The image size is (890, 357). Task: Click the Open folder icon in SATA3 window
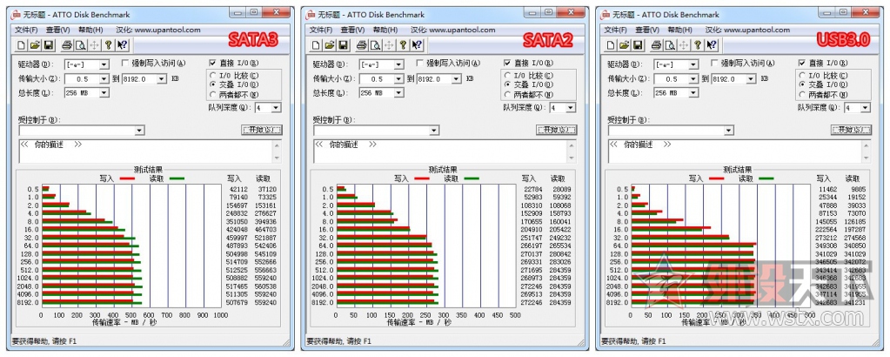pyautogui.click(x=34, y=45)
